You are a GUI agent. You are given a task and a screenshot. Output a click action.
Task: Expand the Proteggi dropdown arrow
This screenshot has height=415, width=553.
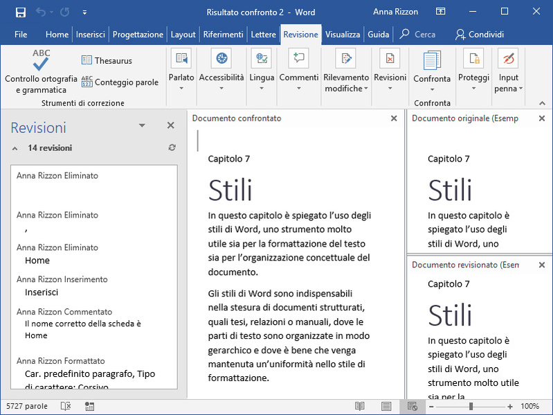(x=473, y=88)
